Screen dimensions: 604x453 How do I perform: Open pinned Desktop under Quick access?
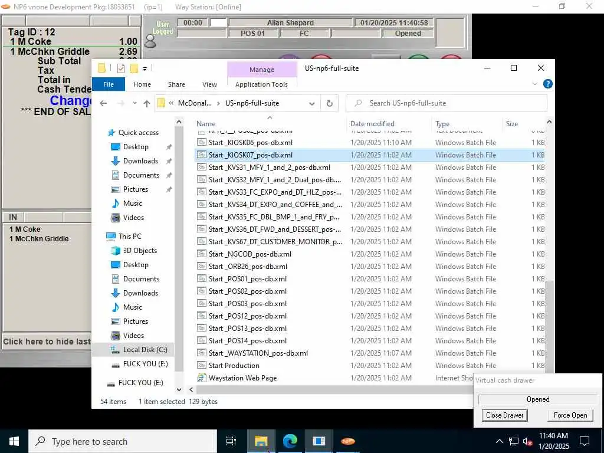pyautogui.click(x=135, y=147)
